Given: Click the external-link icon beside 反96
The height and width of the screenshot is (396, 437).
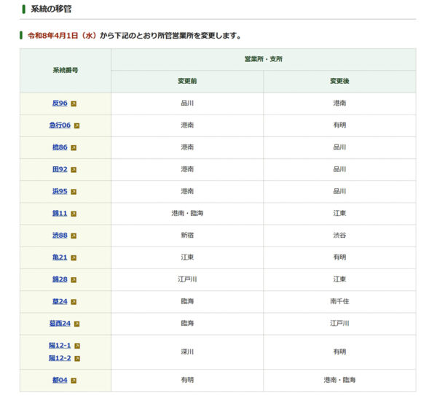Looking at the screenshot, I should pyautogui.click(x=74, y=104).
